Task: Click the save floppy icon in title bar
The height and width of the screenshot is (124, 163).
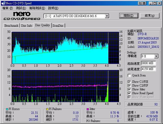Action: 144,3
